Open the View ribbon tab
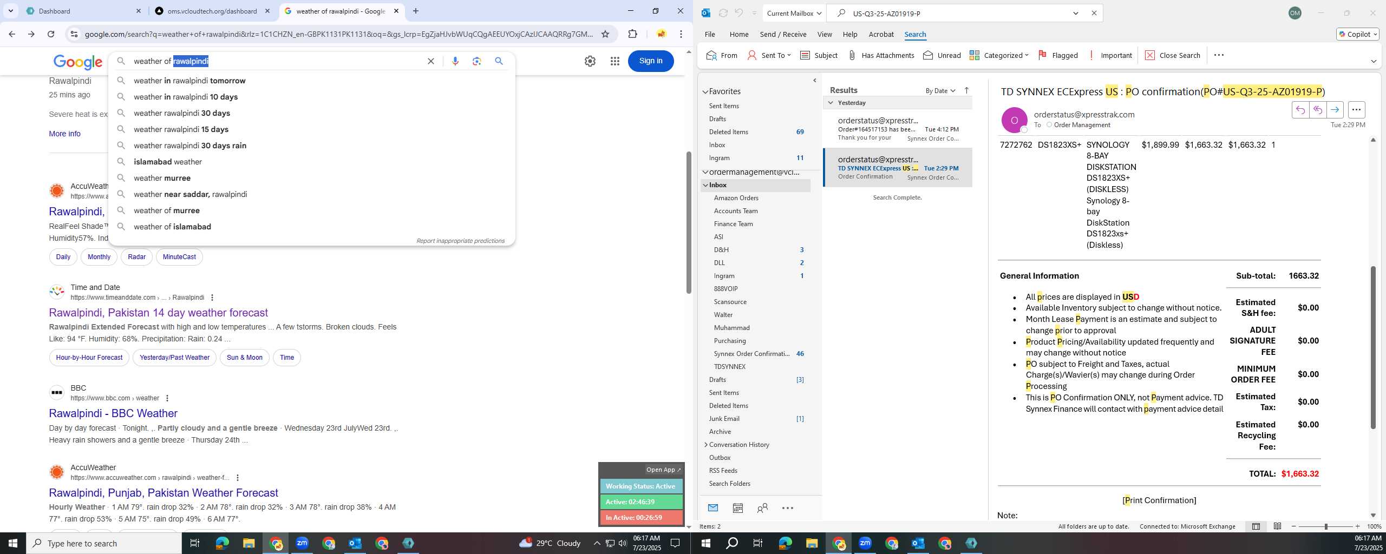The width and height of the screenshot is (1386, 554). (x=825, y=34)
